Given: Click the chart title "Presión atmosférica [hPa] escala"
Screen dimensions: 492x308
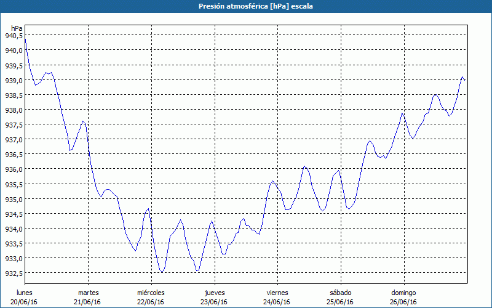Looking at the screenshot, I should click(246, 6).
